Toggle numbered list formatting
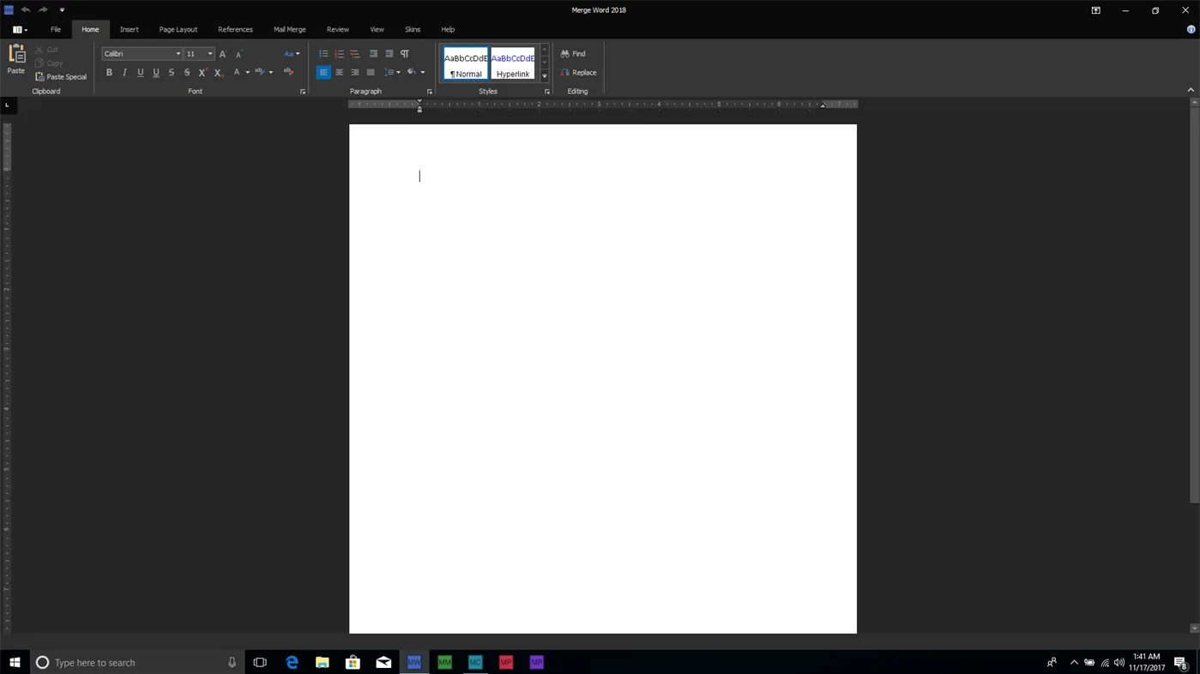 pos(339,53)
